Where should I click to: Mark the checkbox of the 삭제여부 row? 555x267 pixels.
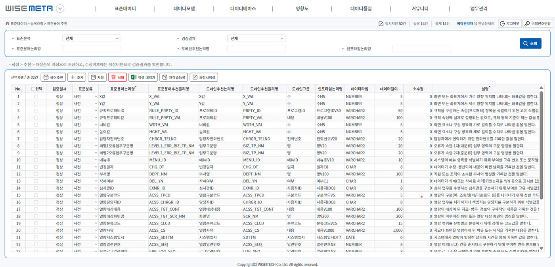click(x=36, y=181)
